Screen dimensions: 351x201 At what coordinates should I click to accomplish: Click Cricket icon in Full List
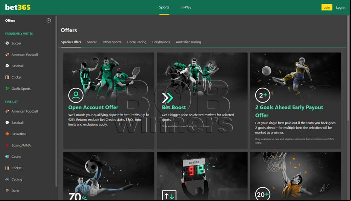pos(7,168)
